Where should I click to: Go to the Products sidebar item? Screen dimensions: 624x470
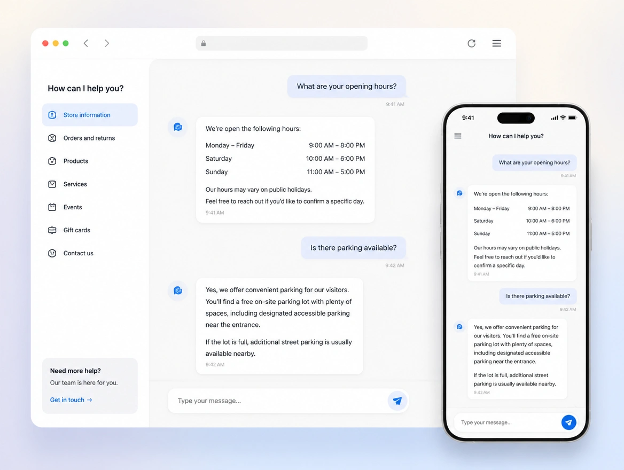[x=90, y=161]
